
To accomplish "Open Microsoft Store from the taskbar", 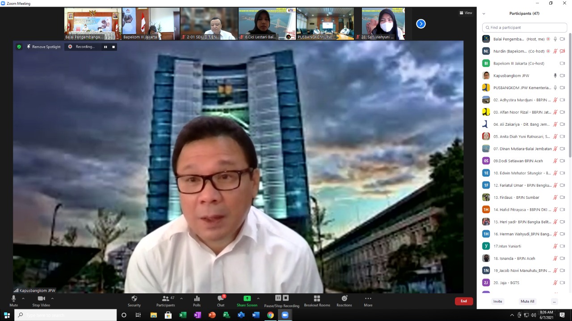I will [x=168, y=315].
